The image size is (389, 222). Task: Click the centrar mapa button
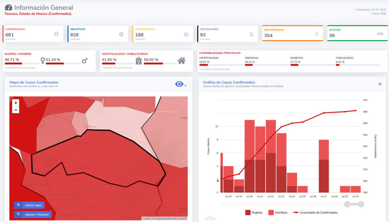pos(29,205)
